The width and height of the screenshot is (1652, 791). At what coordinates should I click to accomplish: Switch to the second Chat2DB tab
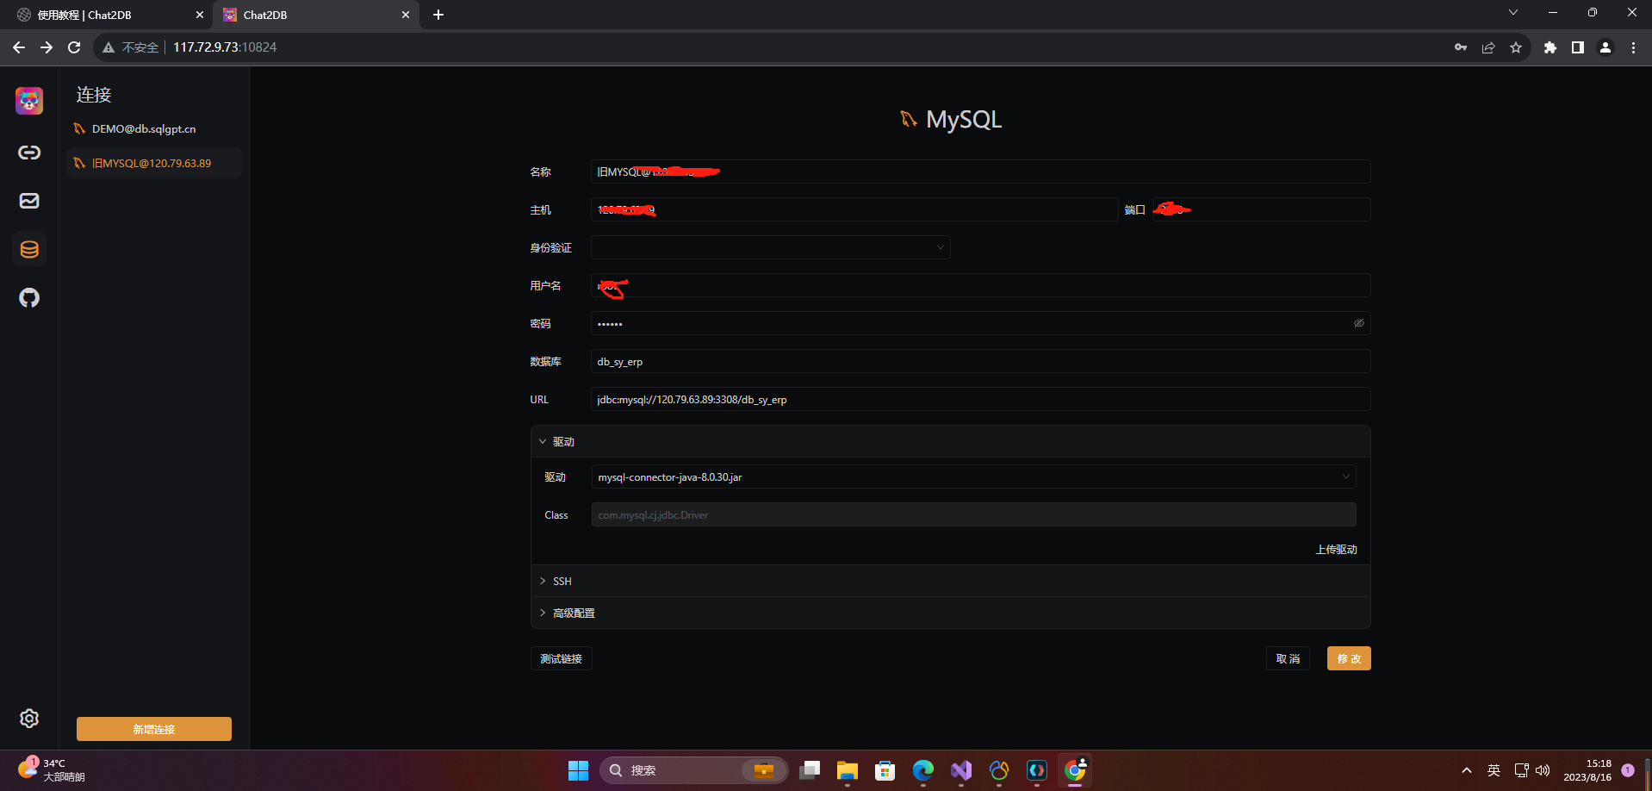tap(315, 15)
